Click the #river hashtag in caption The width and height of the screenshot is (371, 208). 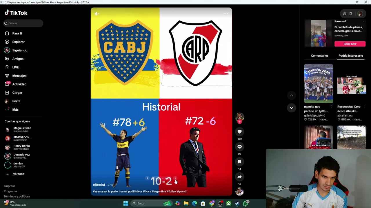point(138,191)
